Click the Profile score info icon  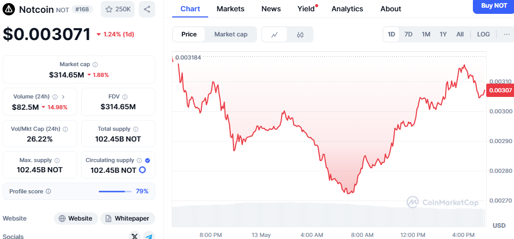click(x=48, y=191)
